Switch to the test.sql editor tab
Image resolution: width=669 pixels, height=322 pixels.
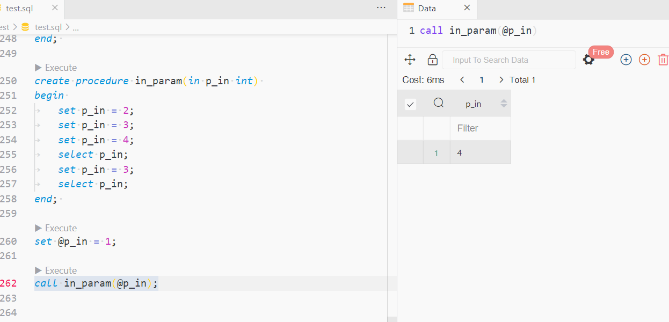point(19,9)
